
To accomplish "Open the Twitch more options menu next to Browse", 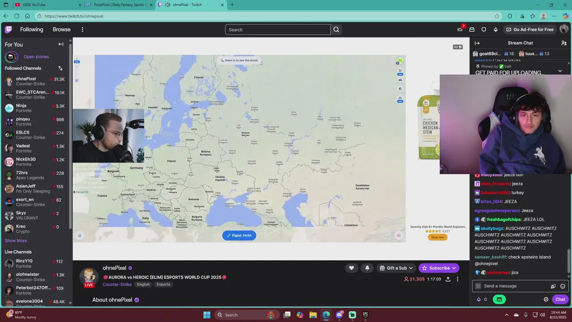I will [82, 30].
